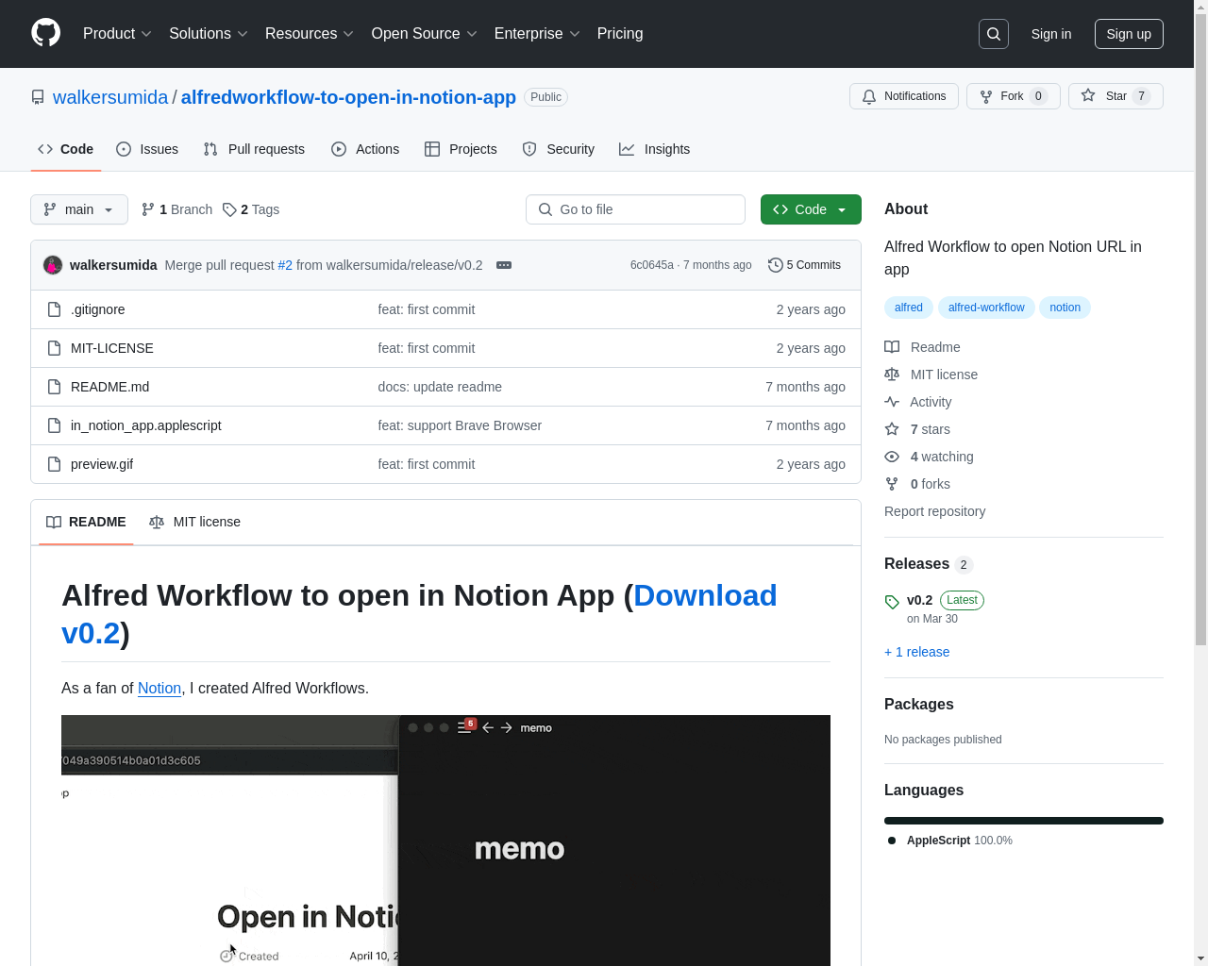Viewport: 1208px width, 966px height.
Task: Fork this repository
Action: click(x=1013, y=96)
